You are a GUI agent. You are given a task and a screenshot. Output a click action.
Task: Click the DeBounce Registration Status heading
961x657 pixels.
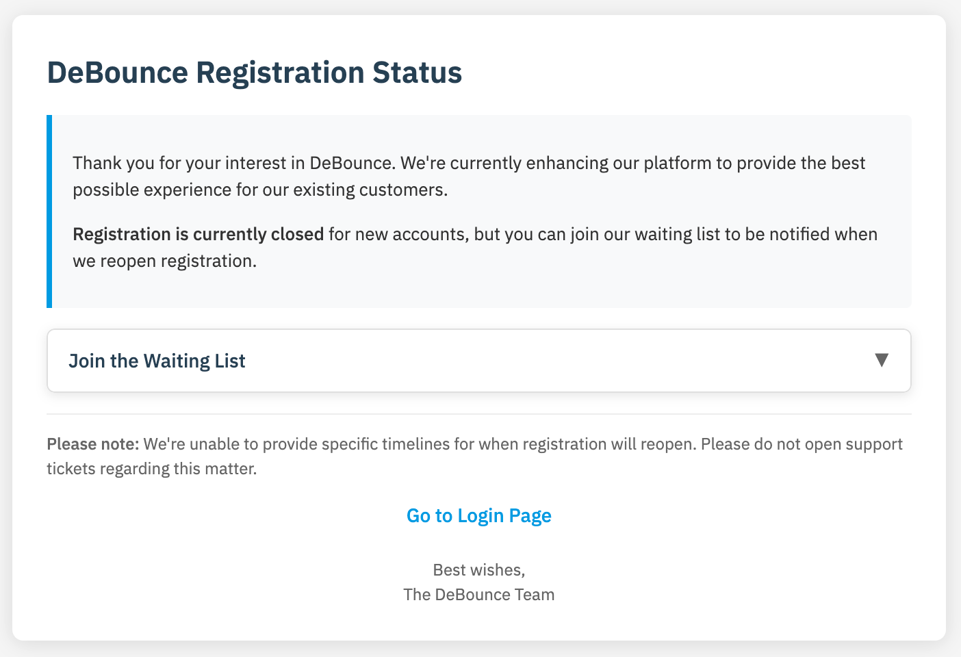[254, 73]
